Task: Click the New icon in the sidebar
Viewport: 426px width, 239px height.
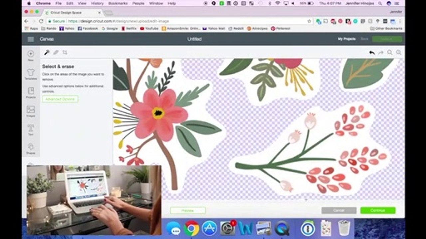Action: pyautogui.click(x=31, y=55)
